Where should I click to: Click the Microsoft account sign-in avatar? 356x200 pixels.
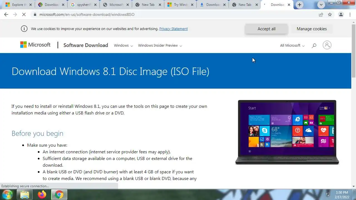[327, 45]
